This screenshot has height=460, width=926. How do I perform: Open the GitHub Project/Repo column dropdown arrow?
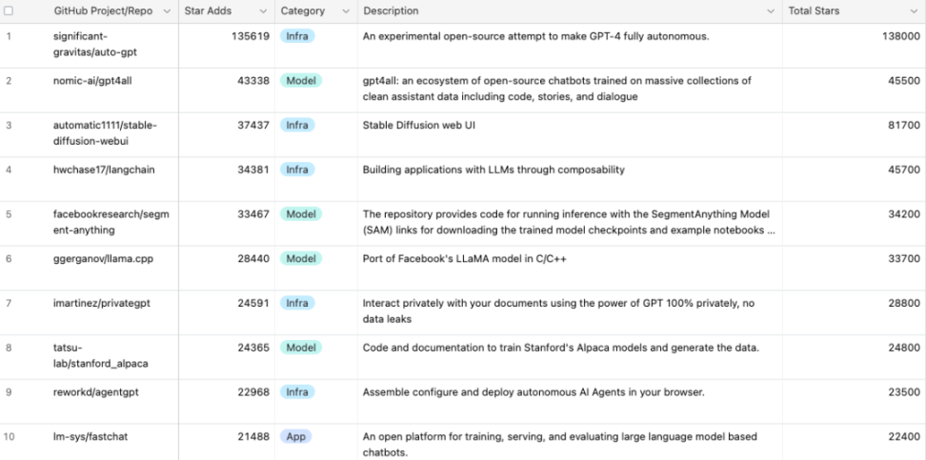pyautogui.click(x=167, y=11)
